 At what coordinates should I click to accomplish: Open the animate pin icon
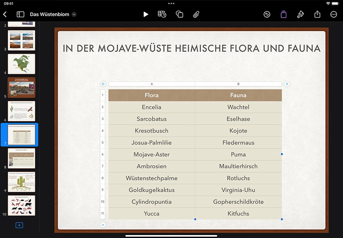[x=301, y=14]
